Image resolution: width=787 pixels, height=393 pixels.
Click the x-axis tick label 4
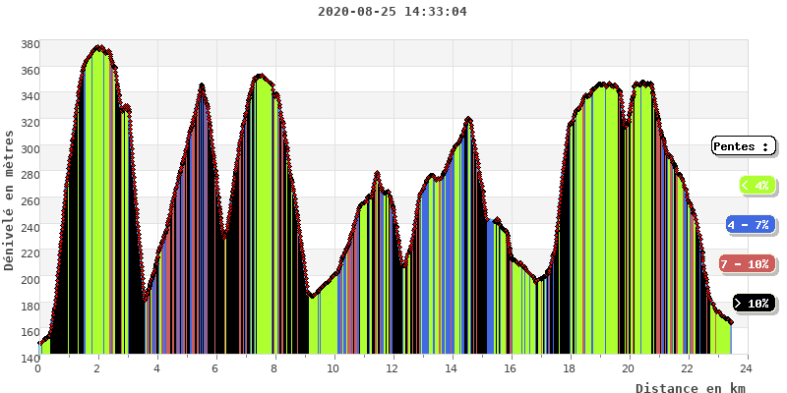coord(157,369)
